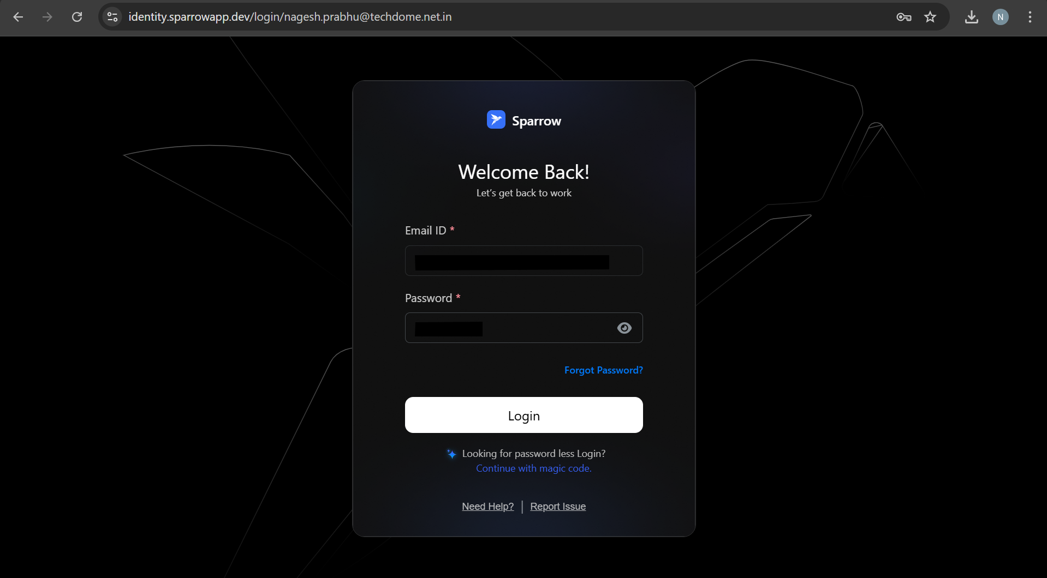Go back using the browser back arrow
Screen dimensions: 1047x578
coord(18,17)
